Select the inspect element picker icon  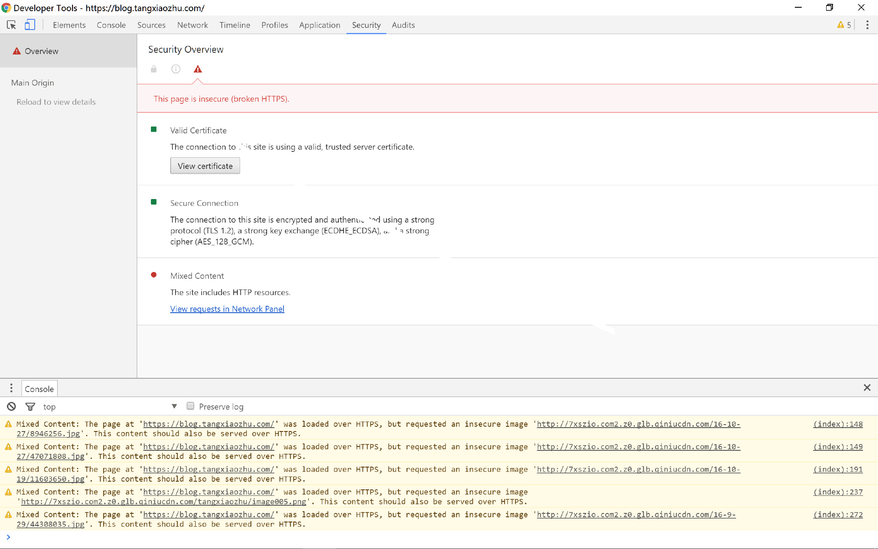coord(12,25)
